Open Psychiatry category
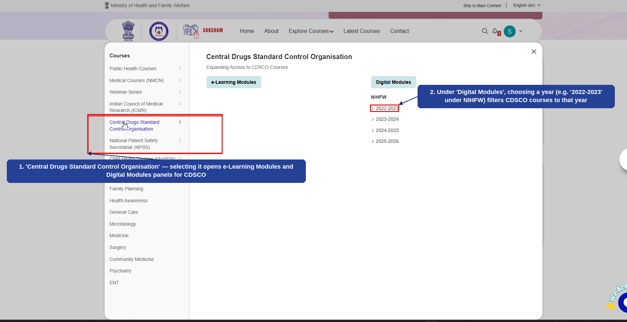 pyautogui.click(x=120, y=271)
